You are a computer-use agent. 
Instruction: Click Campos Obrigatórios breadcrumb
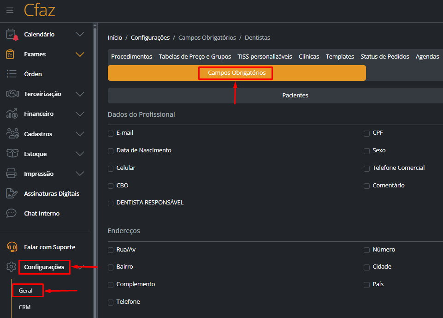[x=207, y=38]
